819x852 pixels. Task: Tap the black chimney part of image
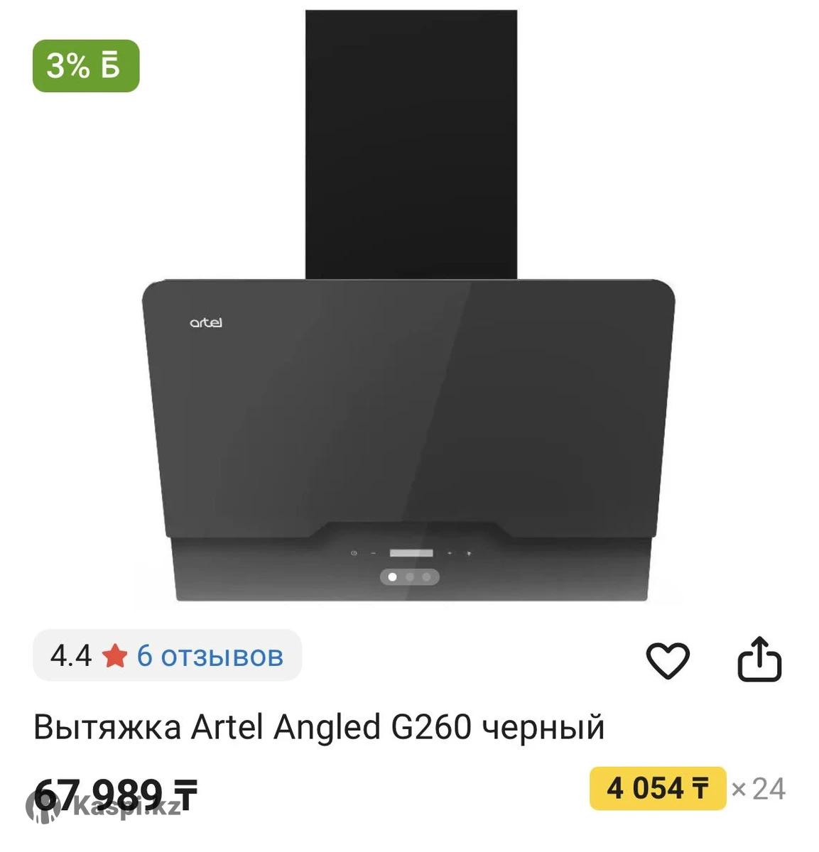[411, 144]
